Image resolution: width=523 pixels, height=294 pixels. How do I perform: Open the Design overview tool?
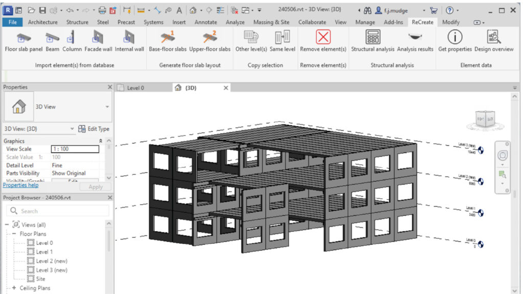coord(493,38)
